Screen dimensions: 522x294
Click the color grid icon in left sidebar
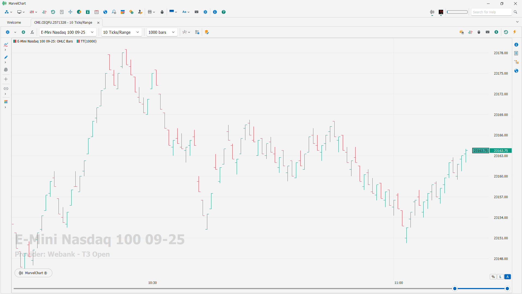click(6, 102)
